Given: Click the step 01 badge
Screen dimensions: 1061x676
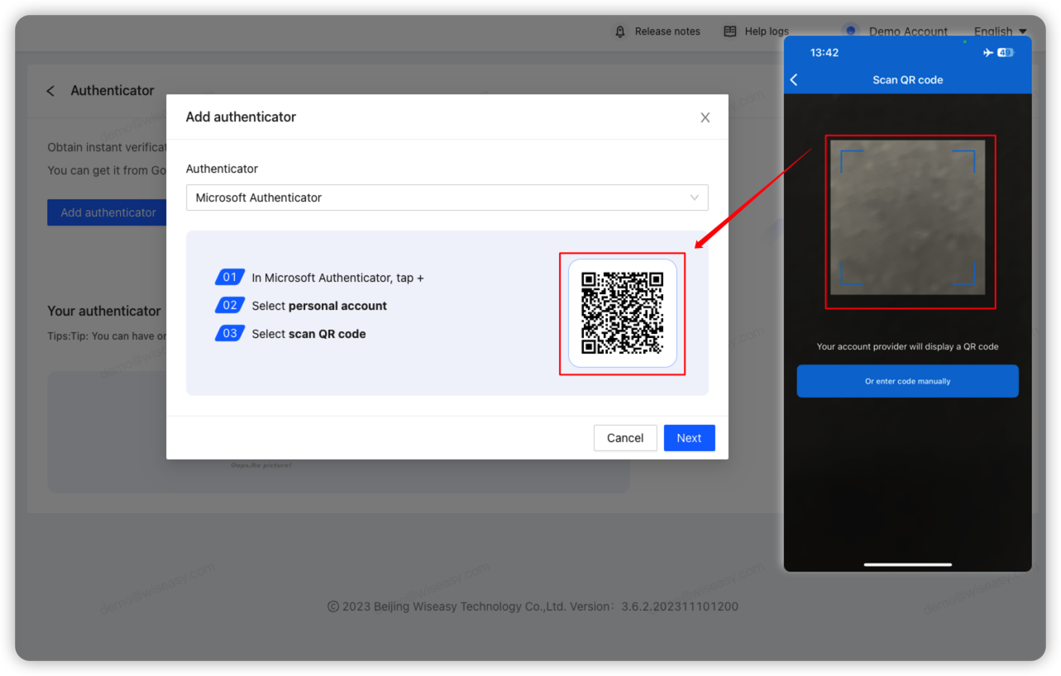Looking at the screenshot, I should coord(230,278).
